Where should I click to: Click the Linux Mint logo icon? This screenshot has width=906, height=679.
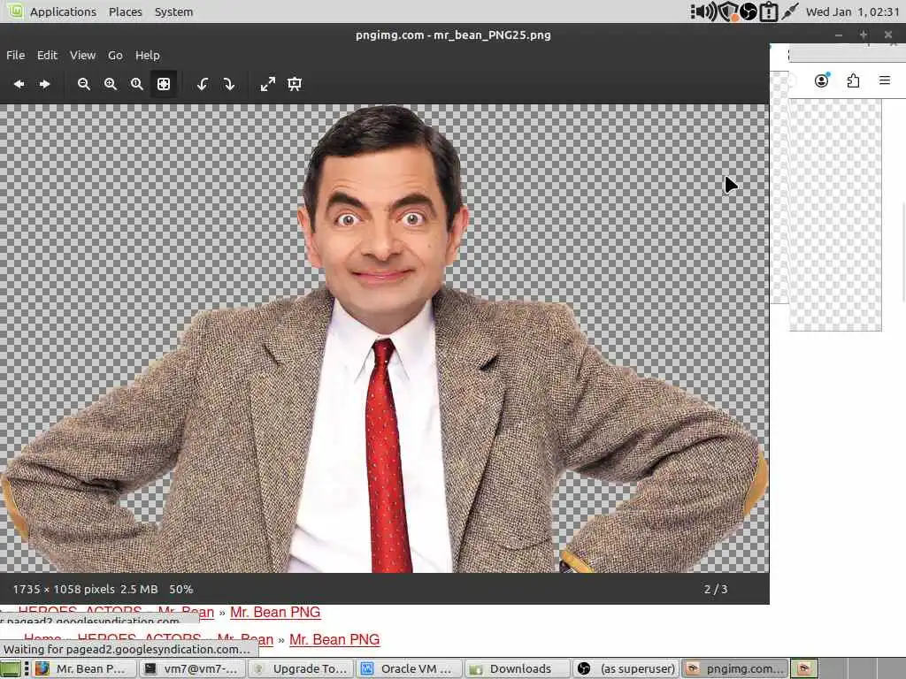click(15, 11)
